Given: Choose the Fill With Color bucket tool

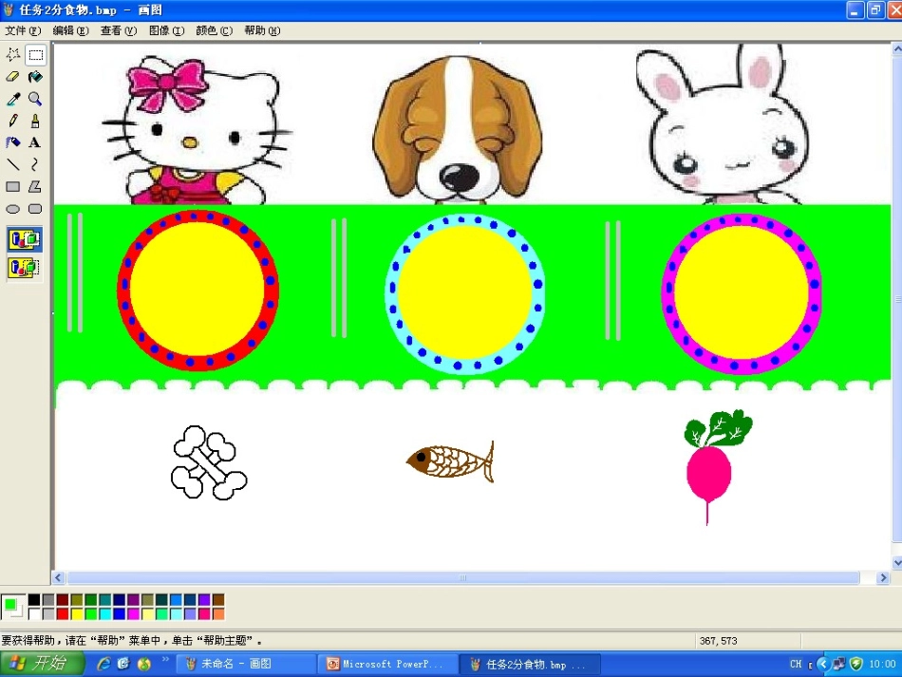Looking at the screenshot, I should 36,77.
